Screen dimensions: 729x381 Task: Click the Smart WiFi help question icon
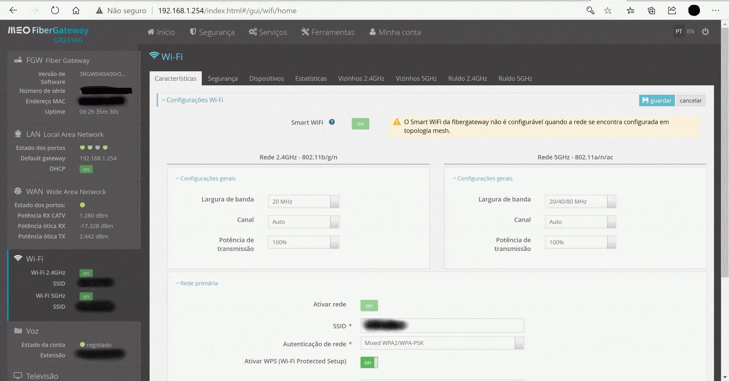pyautogui.click(x=332, y=122)
